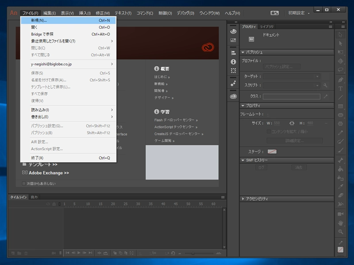Switch to the ライブラリ tab
The width and height of the screenshot is (354, 265).
(x=267, y=27)
